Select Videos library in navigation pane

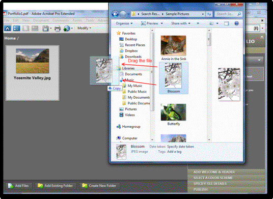coord(130,115)
